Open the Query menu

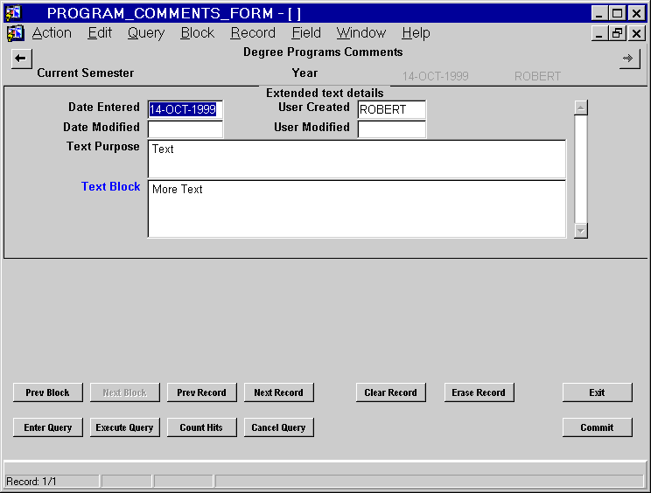tap(146, 32)
